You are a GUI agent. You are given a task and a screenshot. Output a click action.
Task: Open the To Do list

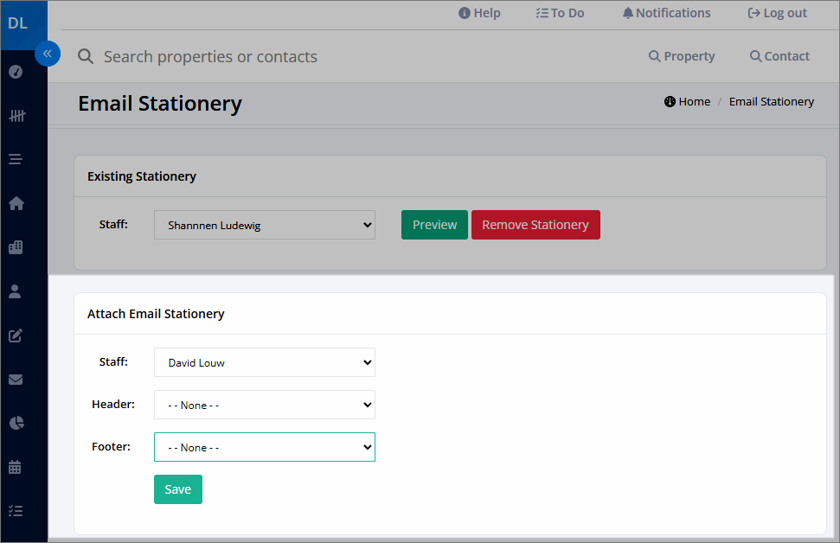(560, 13)
